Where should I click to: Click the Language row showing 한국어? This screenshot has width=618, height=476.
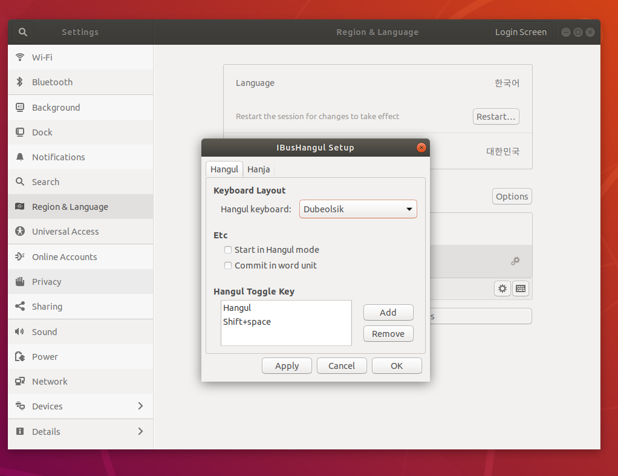pyautogui.click(x=377, y=83)
